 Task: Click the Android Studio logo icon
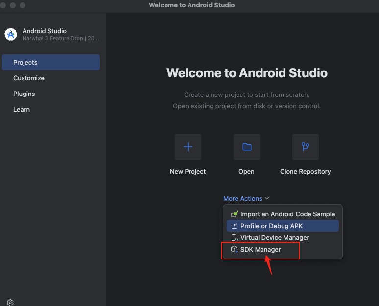tap(11, 34)
